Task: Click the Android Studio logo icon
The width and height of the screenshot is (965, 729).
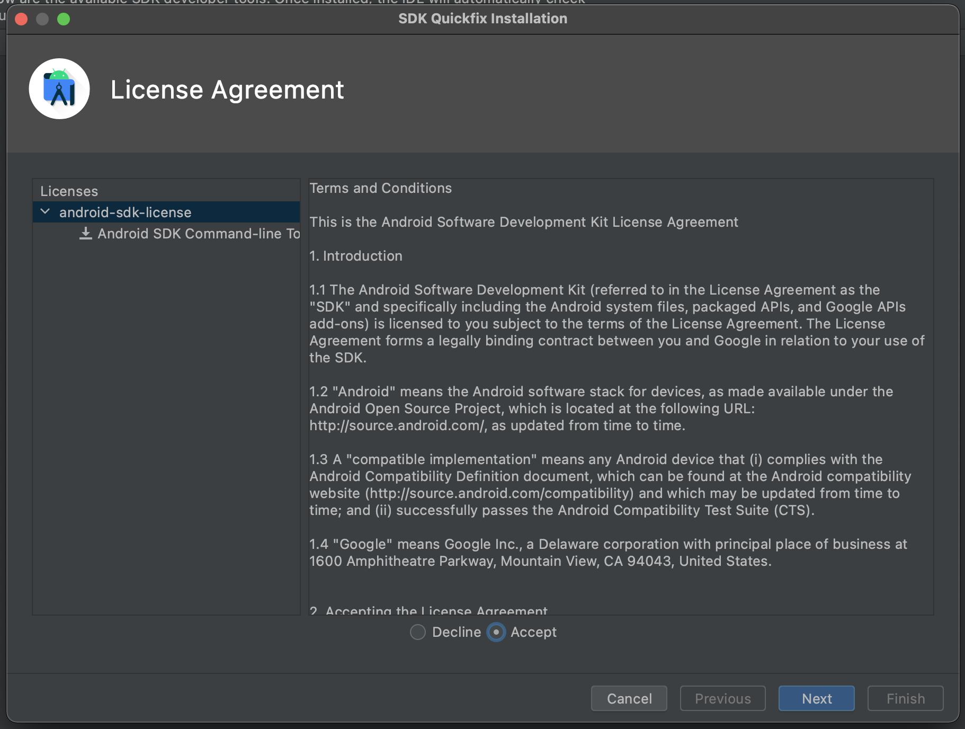Action: 59,89
